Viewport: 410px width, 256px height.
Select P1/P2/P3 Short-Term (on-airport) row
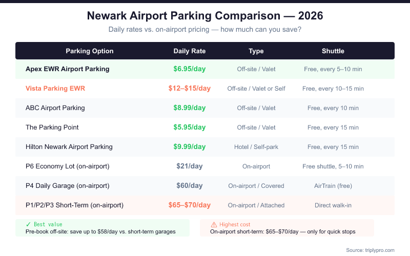75,205
